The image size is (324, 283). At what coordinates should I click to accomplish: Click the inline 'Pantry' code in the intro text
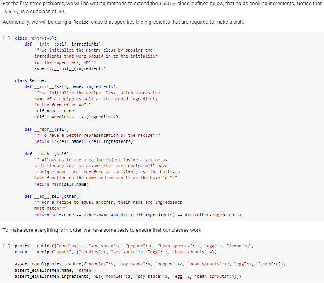pyautogui.click(x=167, y=4)
